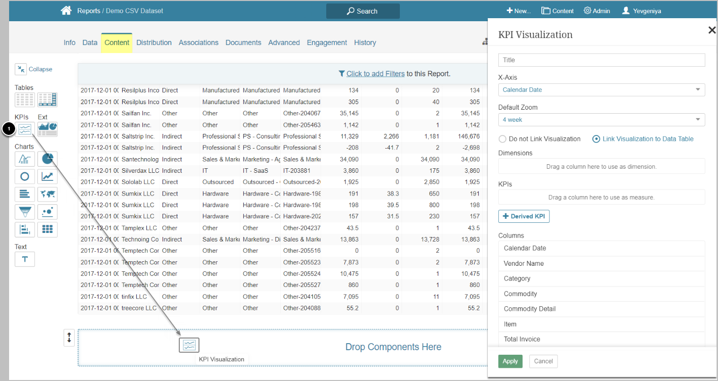Click the home icon in header
Image resolution: width=718 pixels, height=381 pixels.
coord(66,11)
